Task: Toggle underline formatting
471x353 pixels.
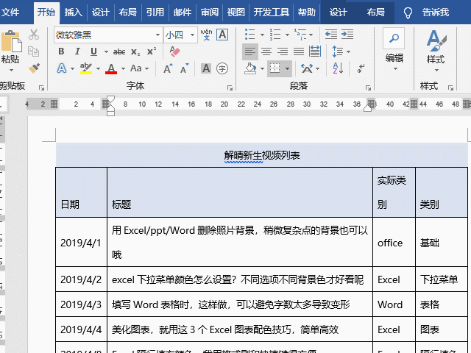Action: (93, 51)
